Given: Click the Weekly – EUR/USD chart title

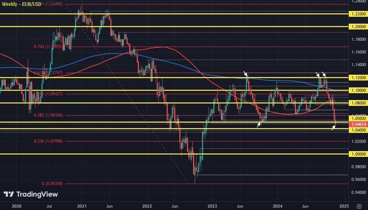Looking at the screenshot, I should [21, 4].
